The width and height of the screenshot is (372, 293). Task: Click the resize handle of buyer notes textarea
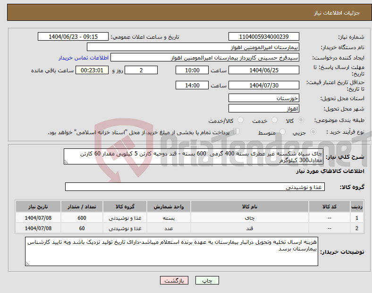[x=27, y=264]
